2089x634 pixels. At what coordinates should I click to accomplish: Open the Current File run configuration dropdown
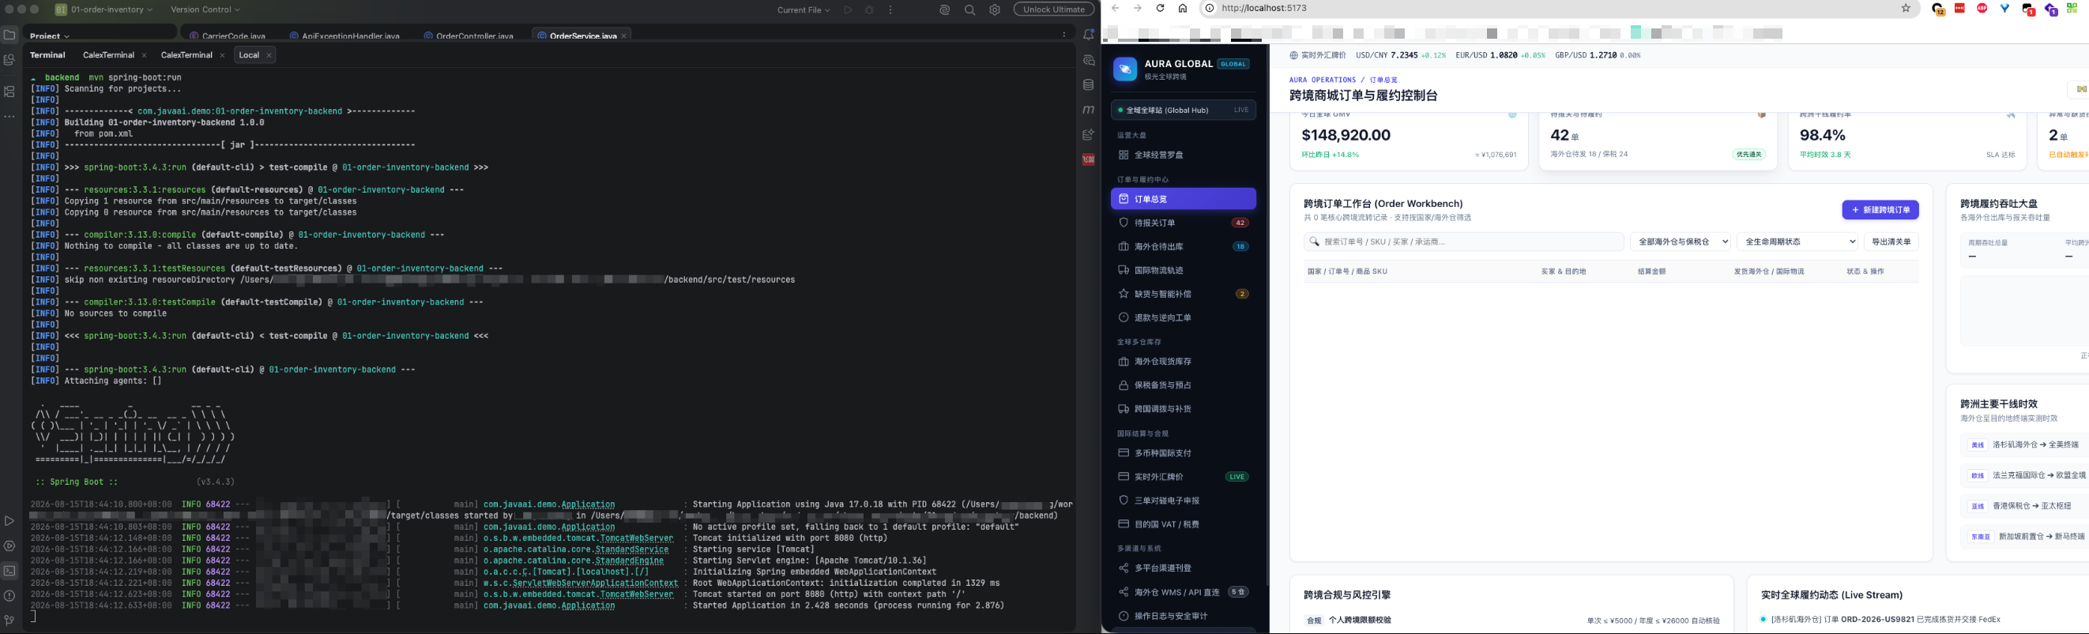[x=803, y=9]
